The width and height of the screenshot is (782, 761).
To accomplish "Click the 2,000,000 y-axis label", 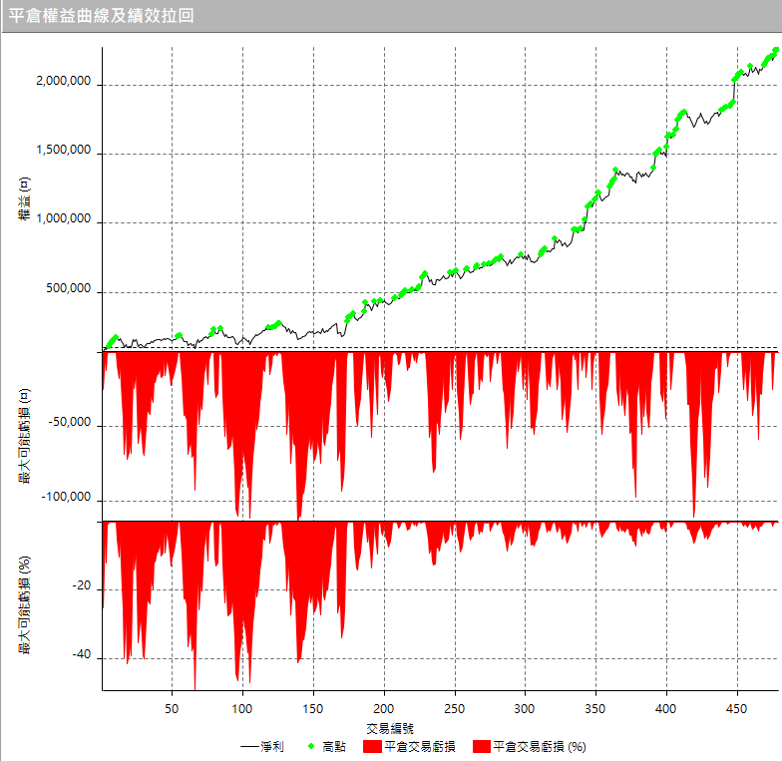I will click(x=63, y=84).
